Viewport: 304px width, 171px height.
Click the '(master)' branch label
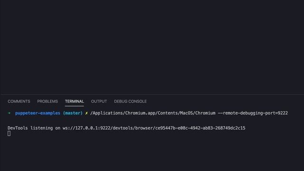pyautogui.click(x=73, y=113)
